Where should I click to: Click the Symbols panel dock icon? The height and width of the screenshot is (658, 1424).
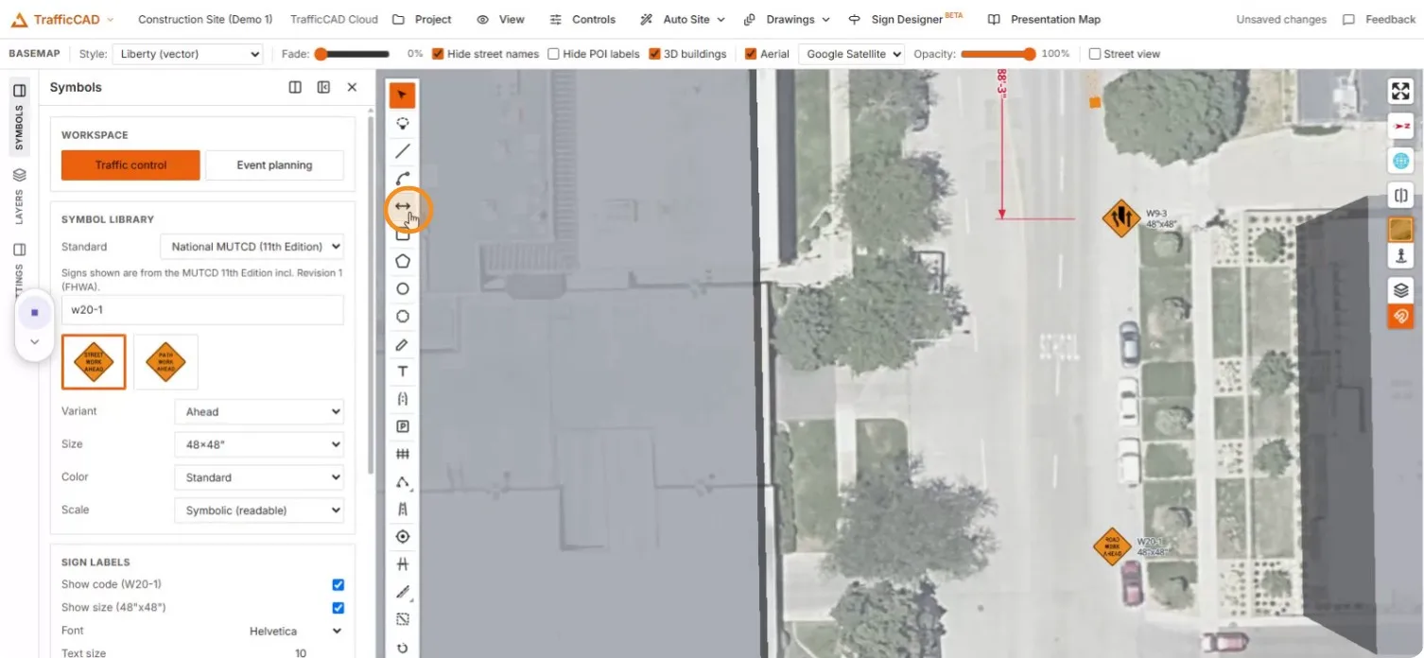323,87
